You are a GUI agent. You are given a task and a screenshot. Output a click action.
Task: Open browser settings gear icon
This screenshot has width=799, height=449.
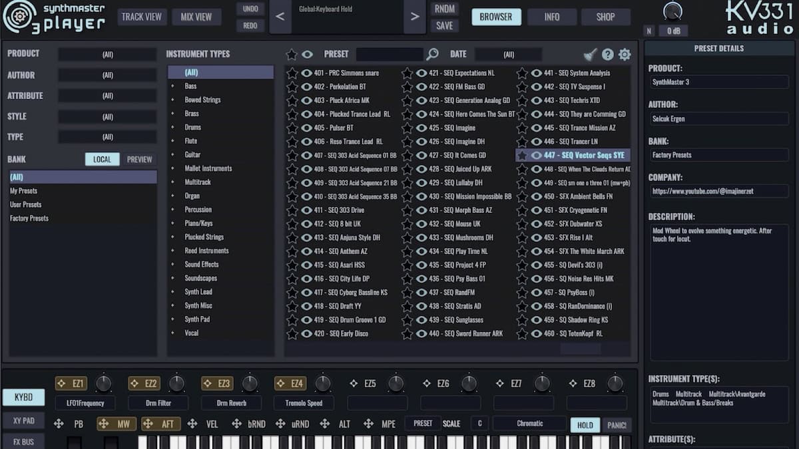625,55
